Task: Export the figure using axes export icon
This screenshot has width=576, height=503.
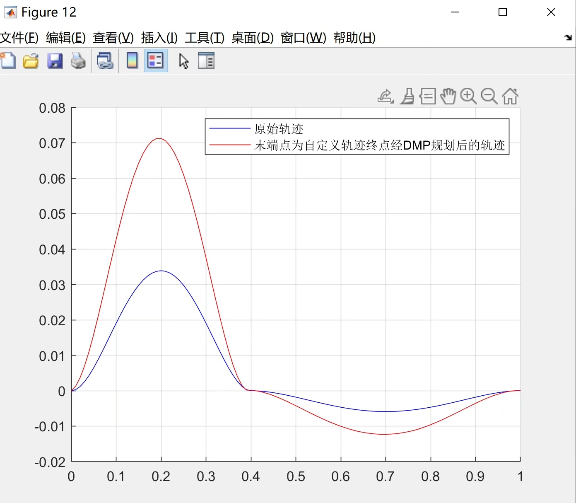Action: coord(385,96)
